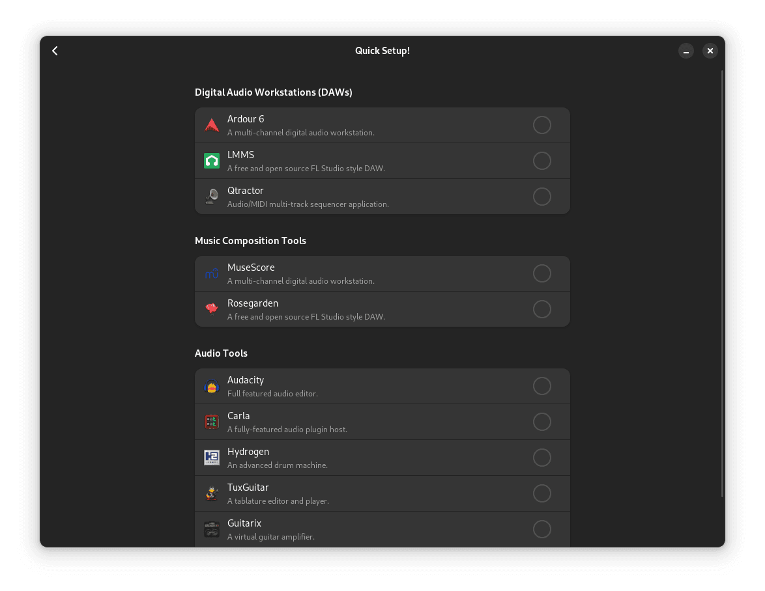Select TuxGuitar via its round checkbox
Screen dimensions: 765x591
pyautogui.click(x=542, y=493)
